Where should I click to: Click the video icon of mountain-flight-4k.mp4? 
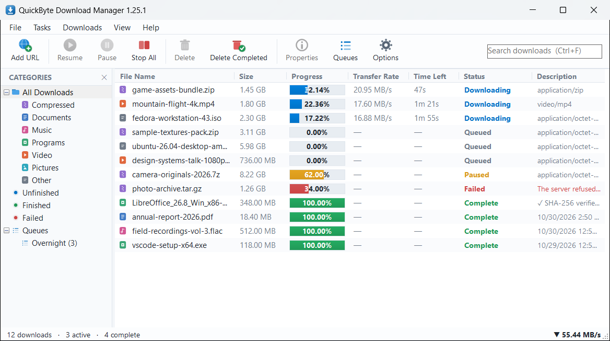[123, 104]
